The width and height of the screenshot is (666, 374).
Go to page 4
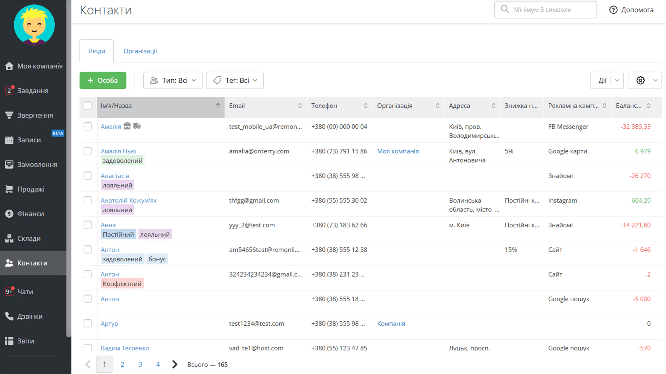[158, 364]
